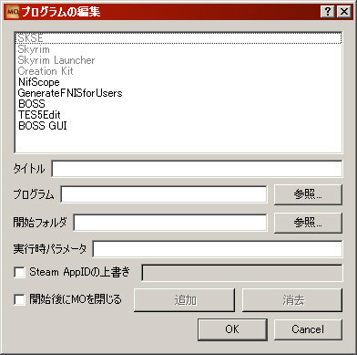357x355 pixels.
Task: Click the MO application icon in title bar
Action: coord(13,12)
